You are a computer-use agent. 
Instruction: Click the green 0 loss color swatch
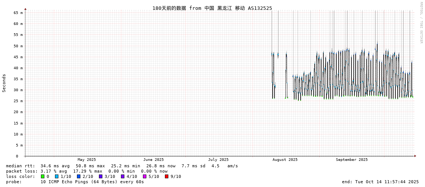tap(42, 176)
